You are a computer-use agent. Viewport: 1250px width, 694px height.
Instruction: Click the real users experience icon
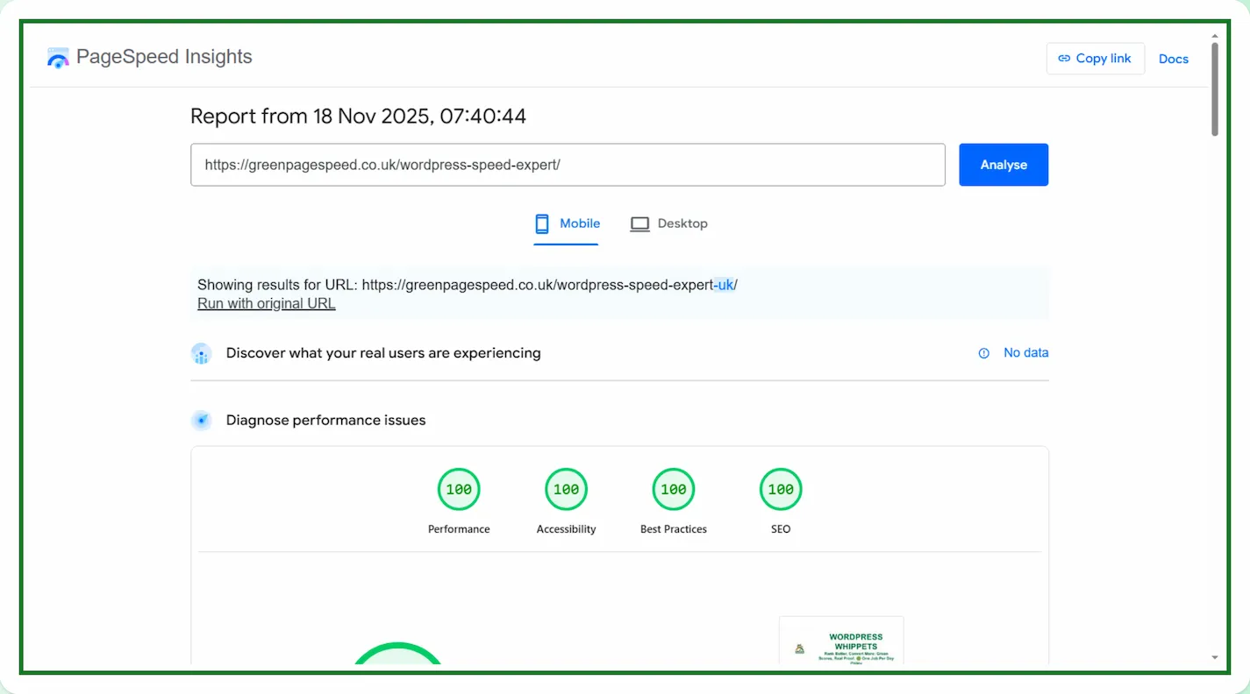(201, 354)
